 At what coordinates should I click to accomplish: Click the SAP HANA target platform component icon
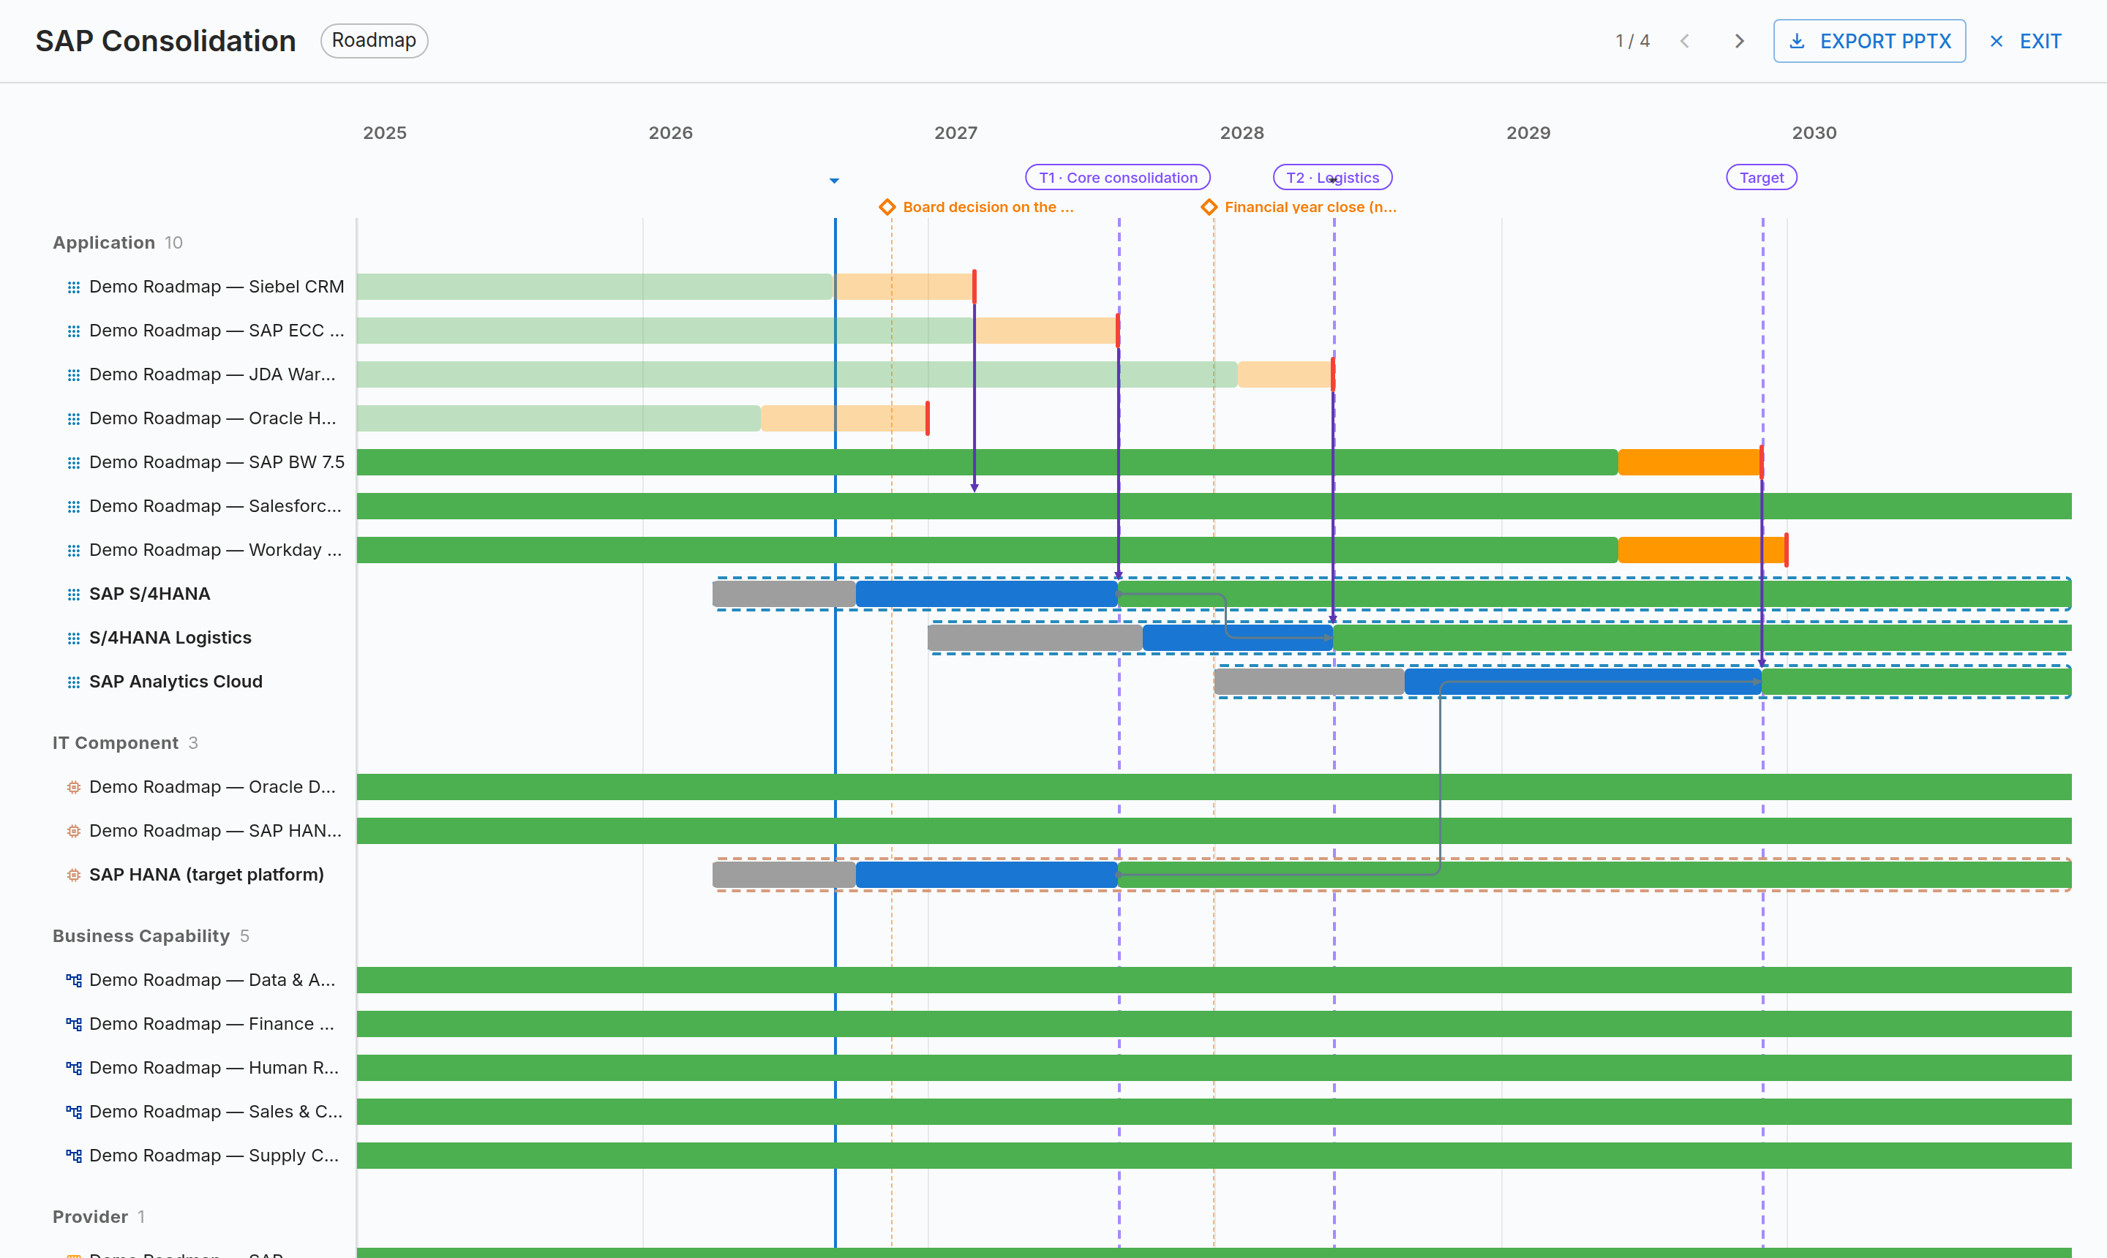point(74,875)
